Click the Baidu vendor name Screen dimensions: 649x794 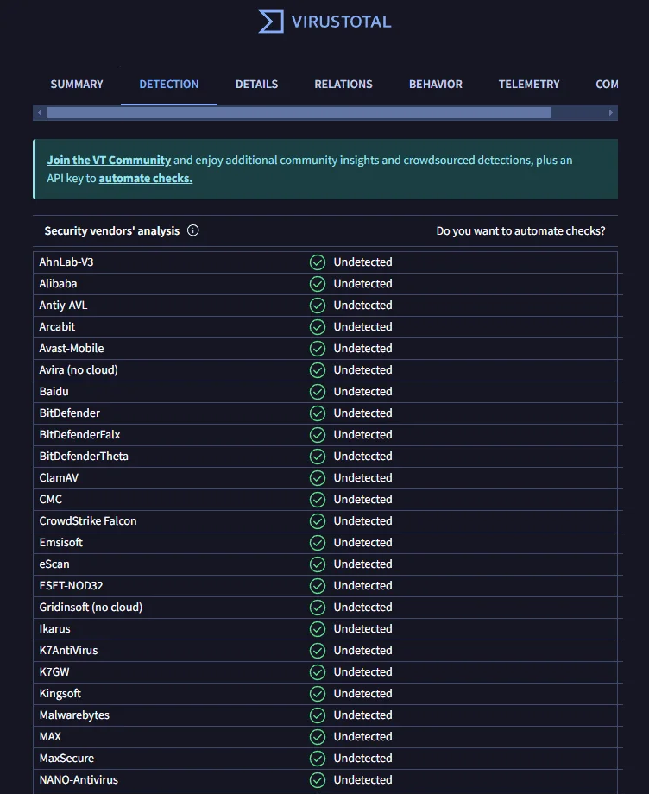tap(54, 392)
